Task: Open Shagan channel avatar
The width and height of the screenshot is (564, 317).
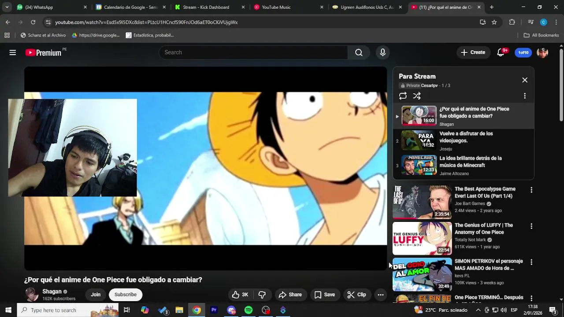Action: (x=31, y=295)
